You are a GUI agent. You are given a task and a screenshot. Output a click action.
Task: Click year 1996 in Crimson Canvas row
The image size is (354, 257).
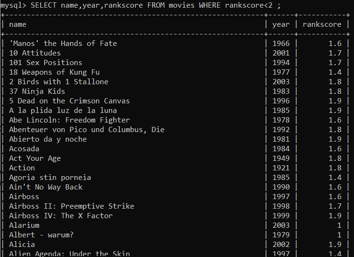coord(281,101)
